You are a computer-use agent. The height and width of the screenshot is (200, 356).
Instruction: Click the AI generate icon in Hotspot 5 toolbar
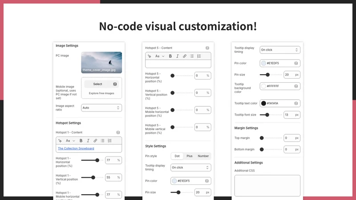pyautogui.click(x=150, y=56)
